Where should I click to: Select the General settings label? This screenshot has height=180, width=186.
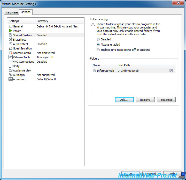point(18,26)
